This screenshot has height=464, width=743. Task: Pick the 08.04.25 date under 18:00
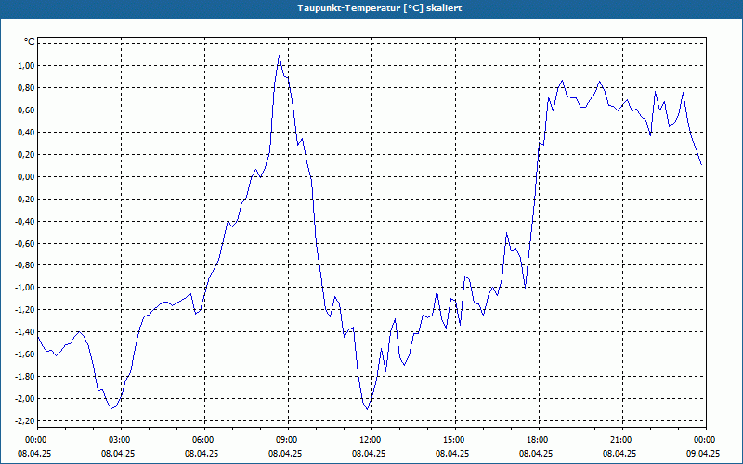coord(537,453)
